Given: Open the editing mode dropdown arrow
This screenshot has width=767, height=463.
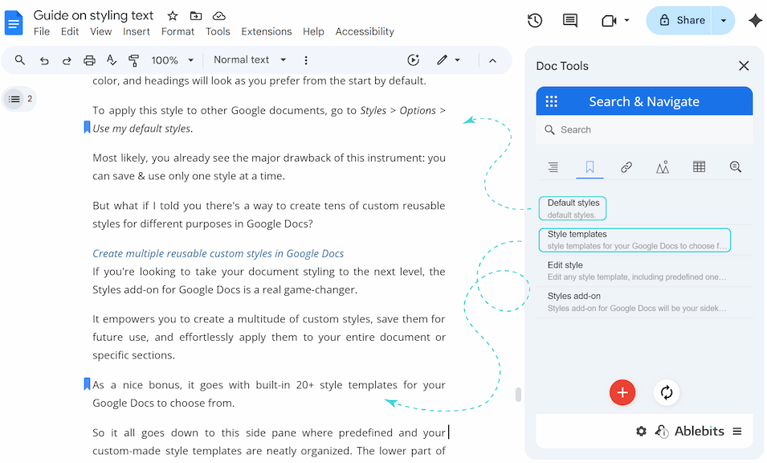Looking at the screenshot, I should click(457, 60).
